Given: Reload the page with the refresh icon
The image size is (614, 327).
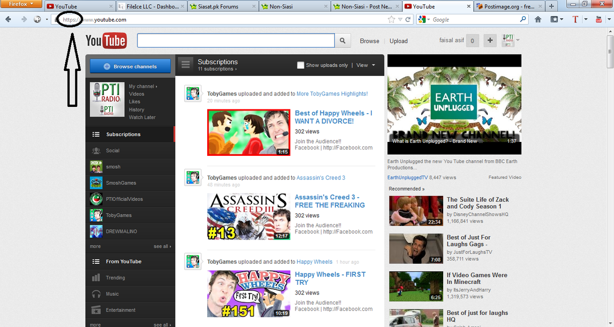Looking at the screenshot, I should tap(408, 20).
